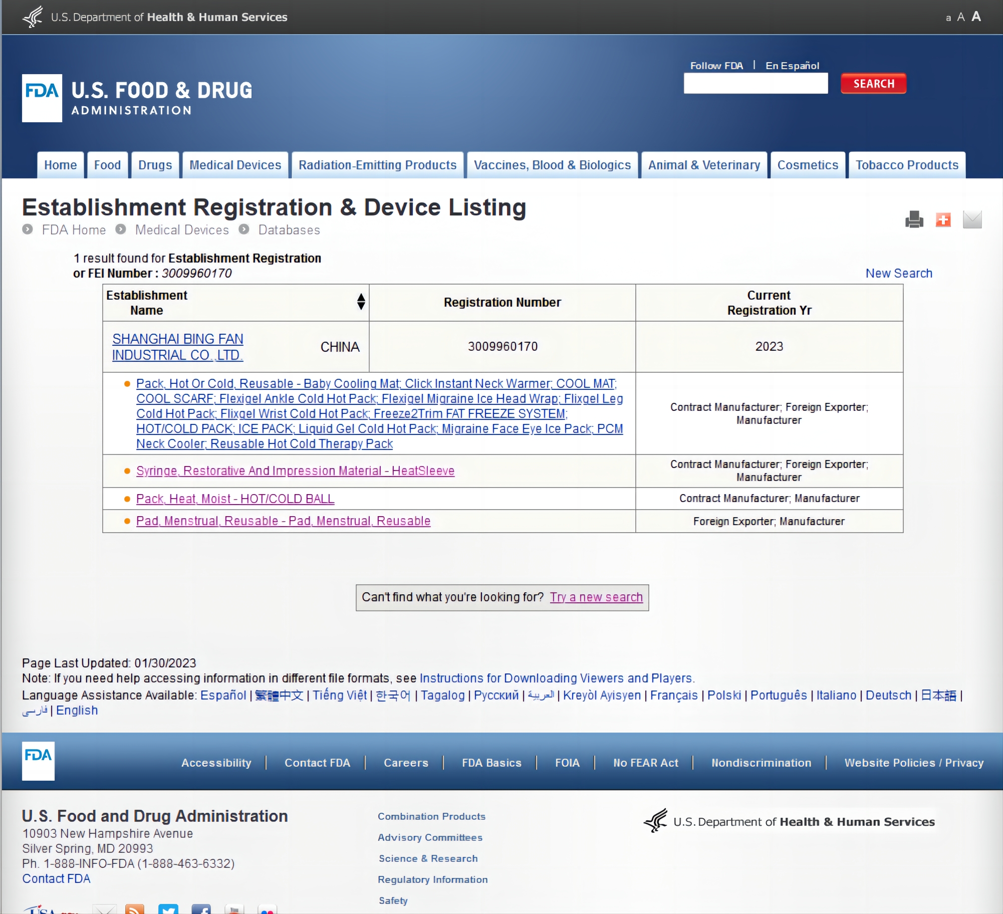Open the Tobacco Products tab
The height and width of the screenshot is (914, 1003).
[x=906, y=165]
